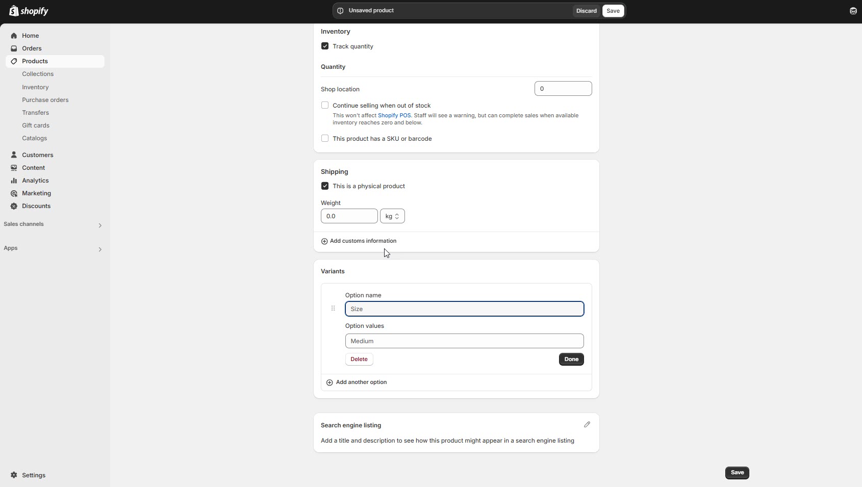Click the Marketing target icon

(x=14, y=193)
